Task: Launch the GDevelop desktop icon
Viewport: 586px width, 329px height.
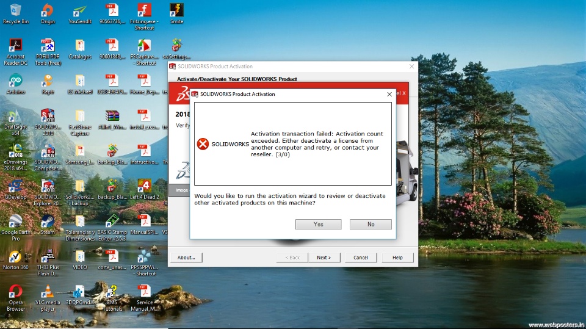Action: click(x=16, y=189)
